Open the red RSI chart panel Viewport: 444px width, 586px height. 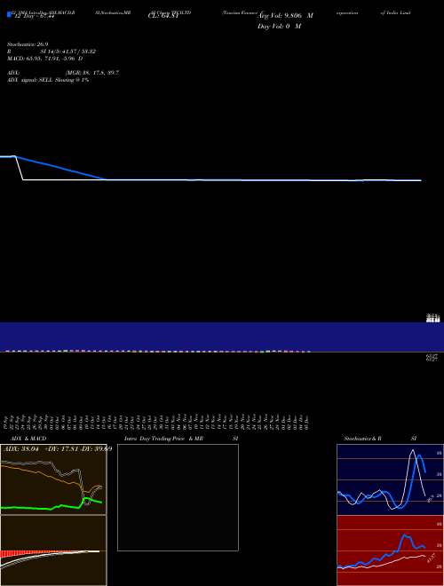(x=390, y=550)
